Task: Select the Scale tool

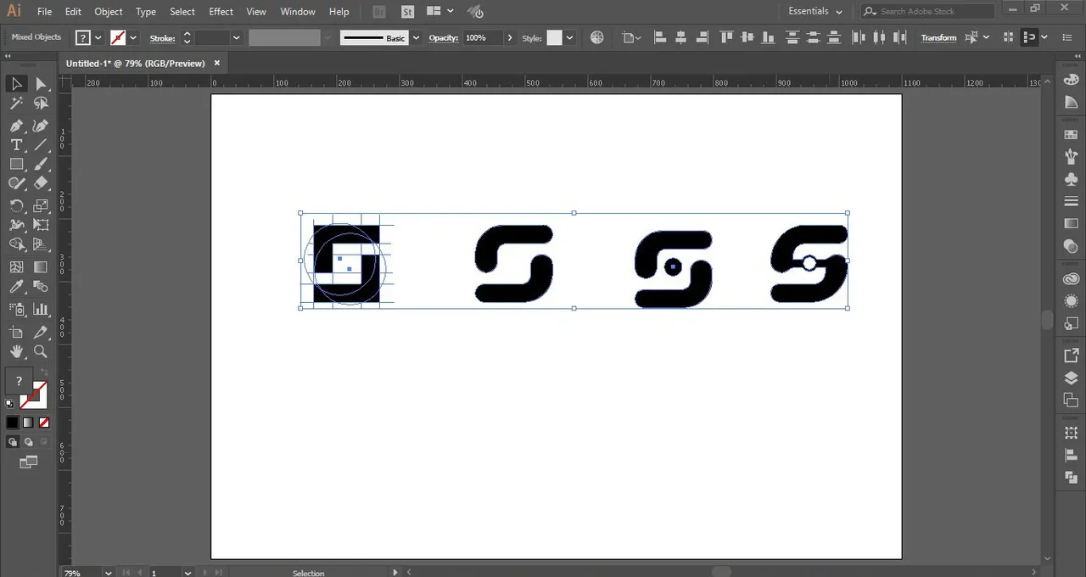Action: (41, 205)
